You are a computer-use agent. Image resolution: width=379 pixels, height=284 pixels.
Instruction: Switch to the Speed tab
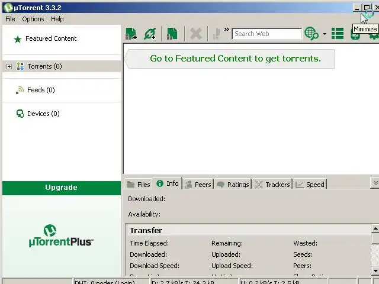(310, 185)
